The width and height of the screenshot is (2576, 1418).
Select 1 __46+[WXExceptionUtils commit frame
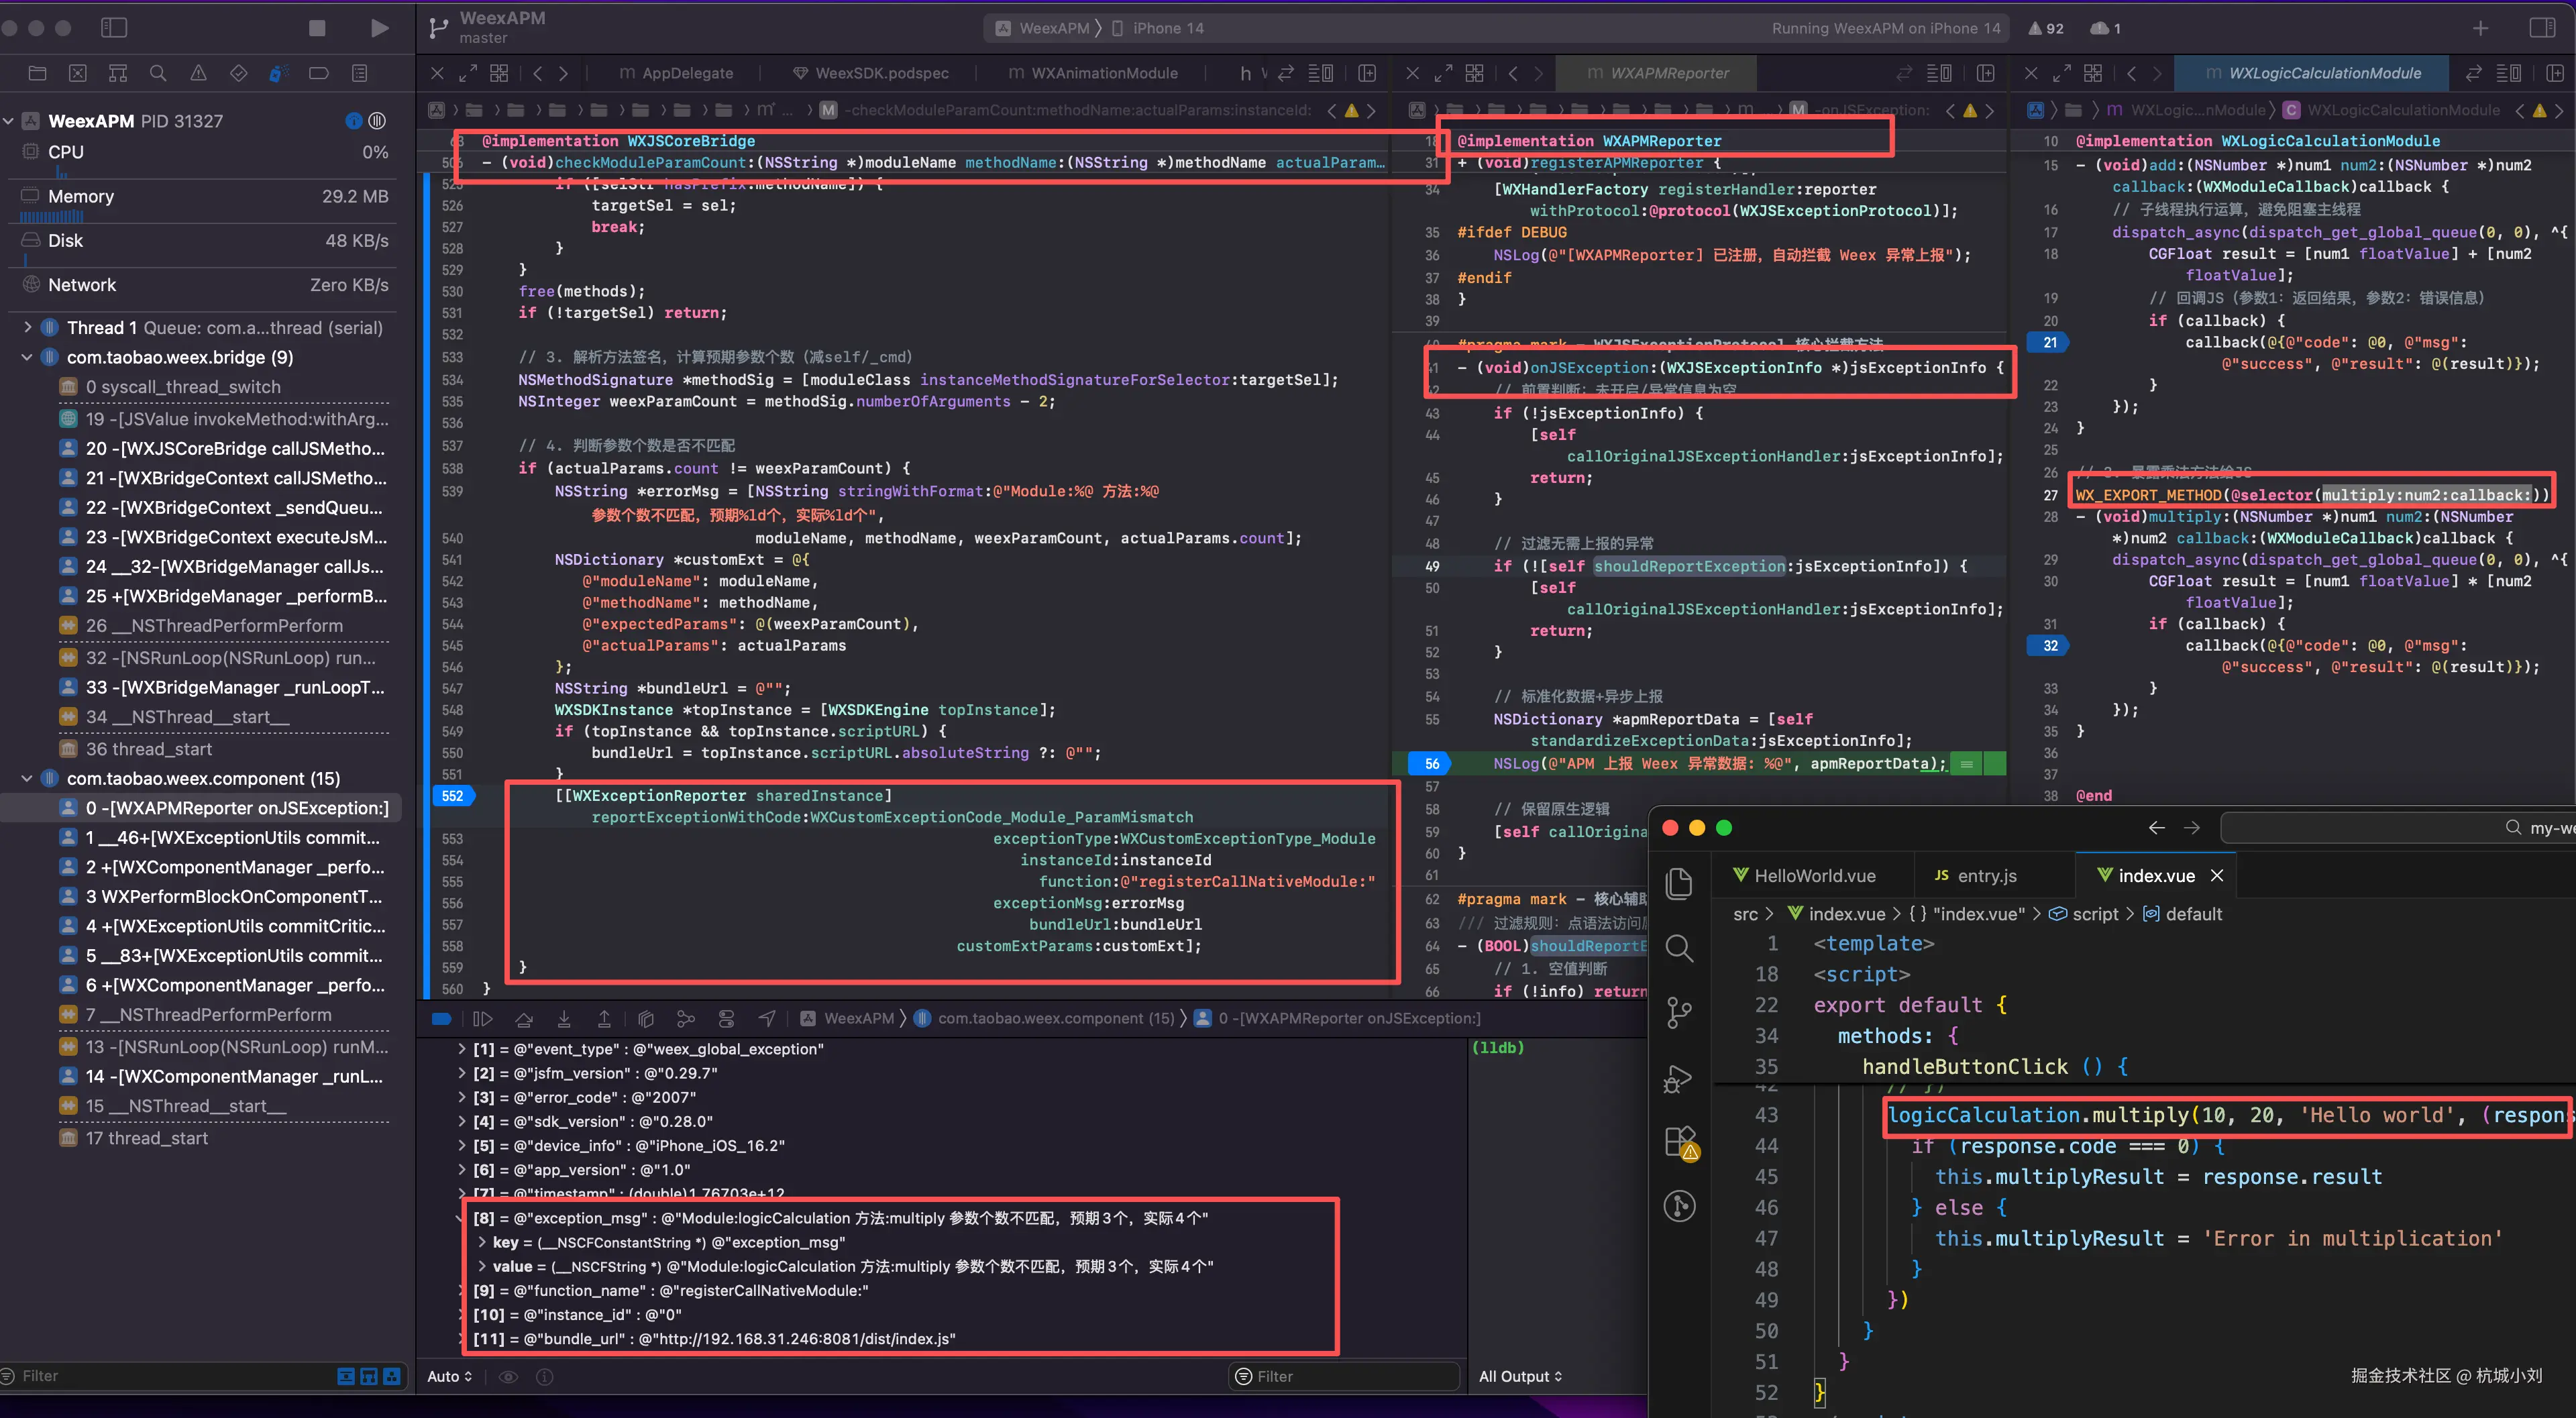pos(232,838)
